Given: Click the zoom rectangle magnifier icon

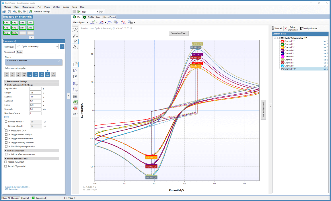Looking at the screenshot, I should (x=75, y=47).
